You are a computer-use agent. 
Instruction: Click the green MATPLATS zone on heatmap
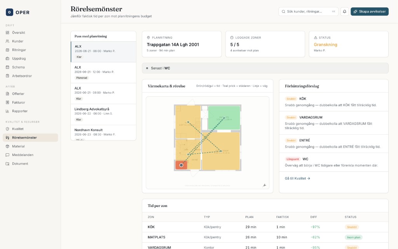[224, 118]
